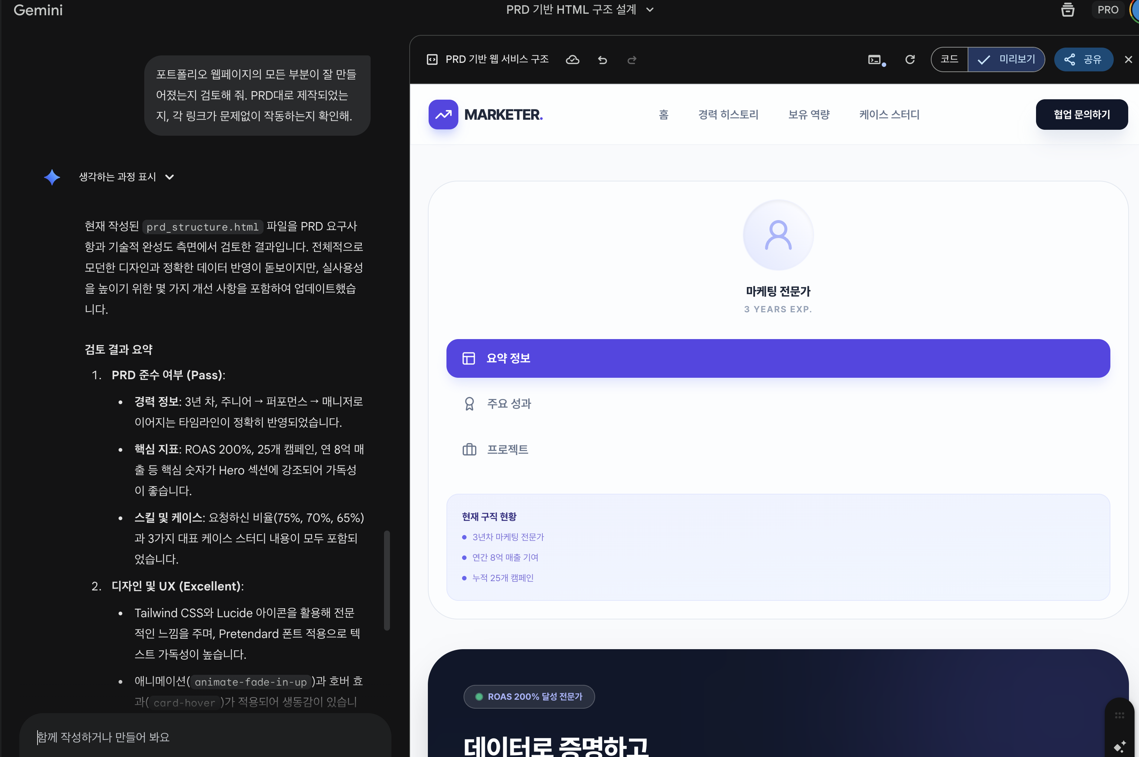
Task: Click the redo arrow in canvas toolbar
Action: tap(632, 60)
